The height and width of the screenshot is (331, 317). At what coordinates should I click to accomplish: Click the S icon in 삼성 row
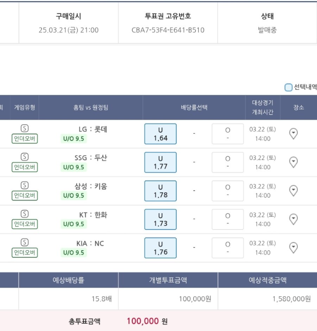click(25, 185)
